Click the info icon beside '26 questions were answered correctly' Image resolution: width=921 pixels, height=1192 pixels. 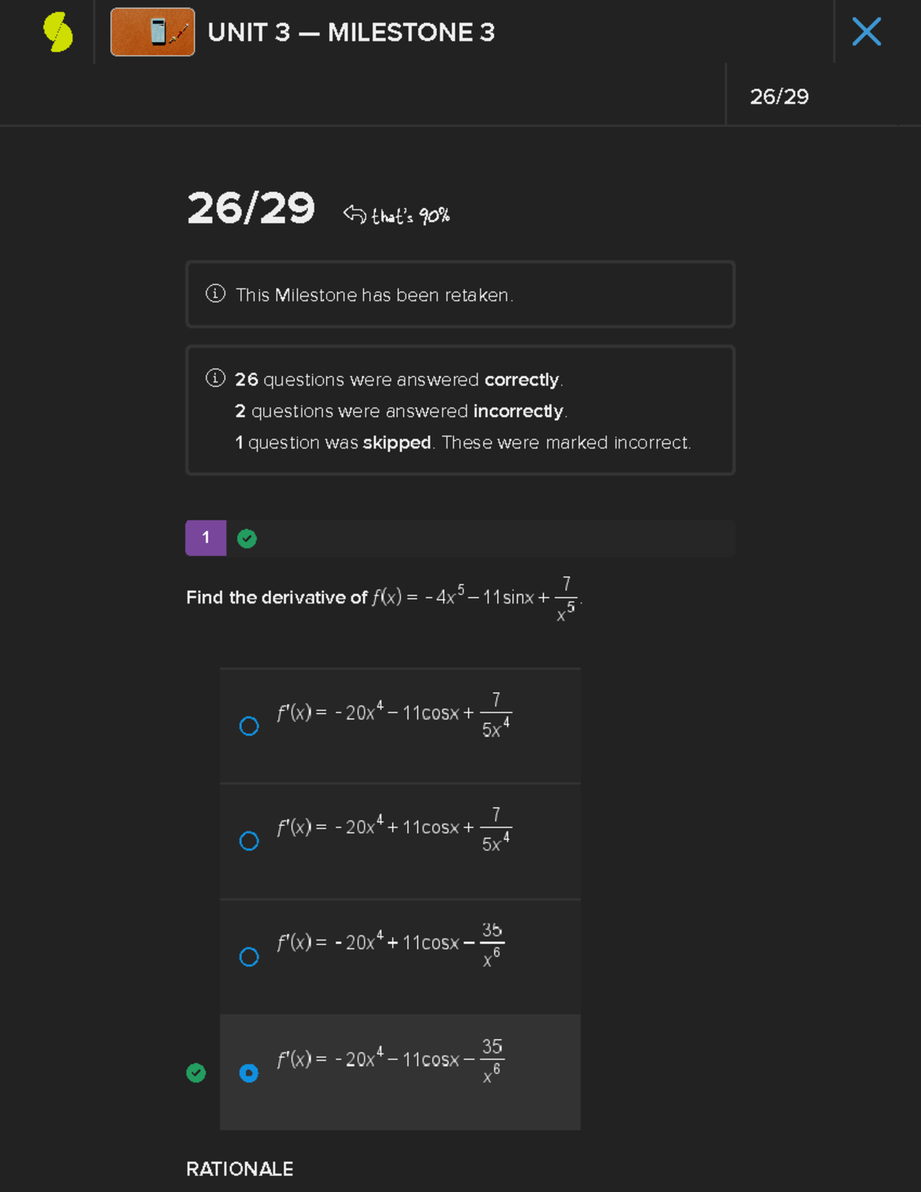point(215,378)
